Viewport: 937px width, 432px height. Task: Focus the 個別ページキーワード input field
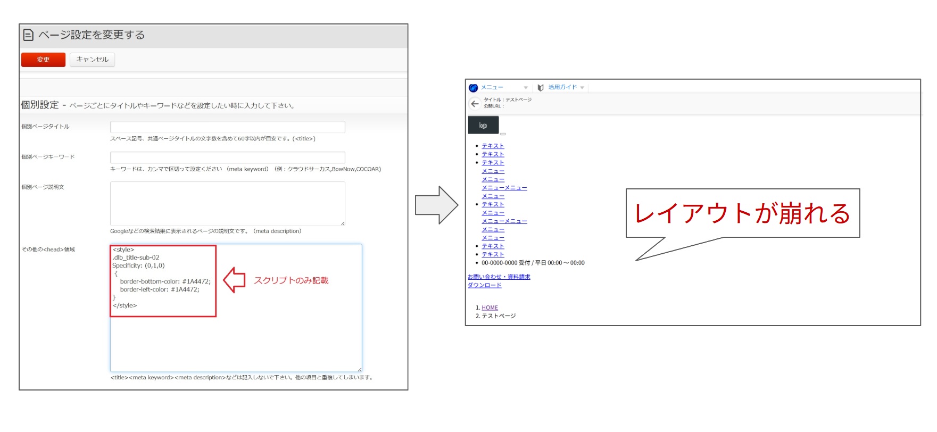click(228, 157)
